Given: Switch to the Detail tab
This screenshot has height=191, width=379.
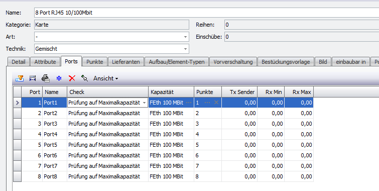Looking at the screenshot, I should [19, 62].
